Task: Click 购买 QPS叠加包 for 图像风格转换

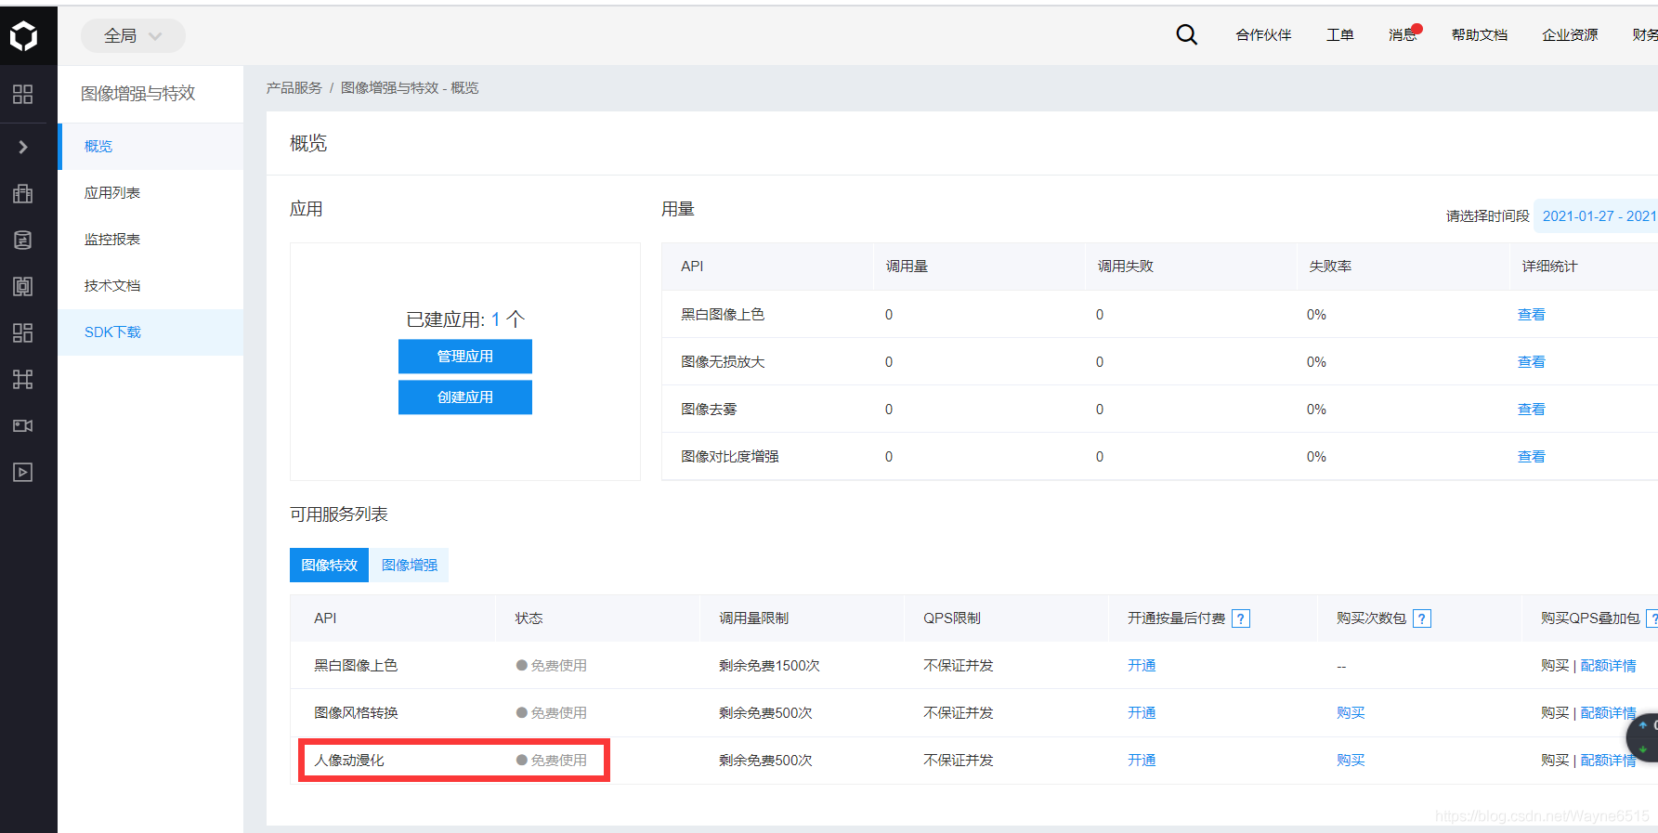Action: 1554,713
